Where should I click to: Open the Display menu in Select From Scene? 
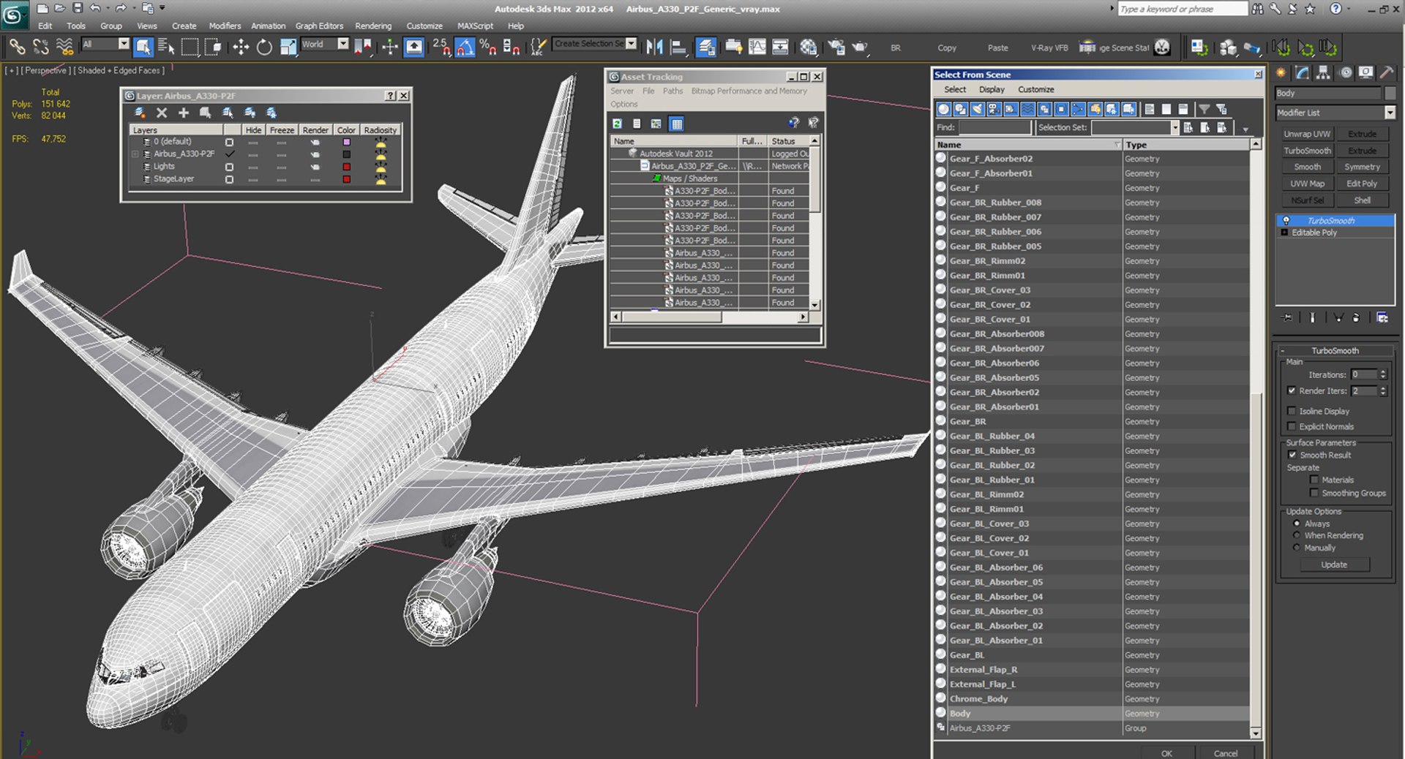[x=992, y=89]
